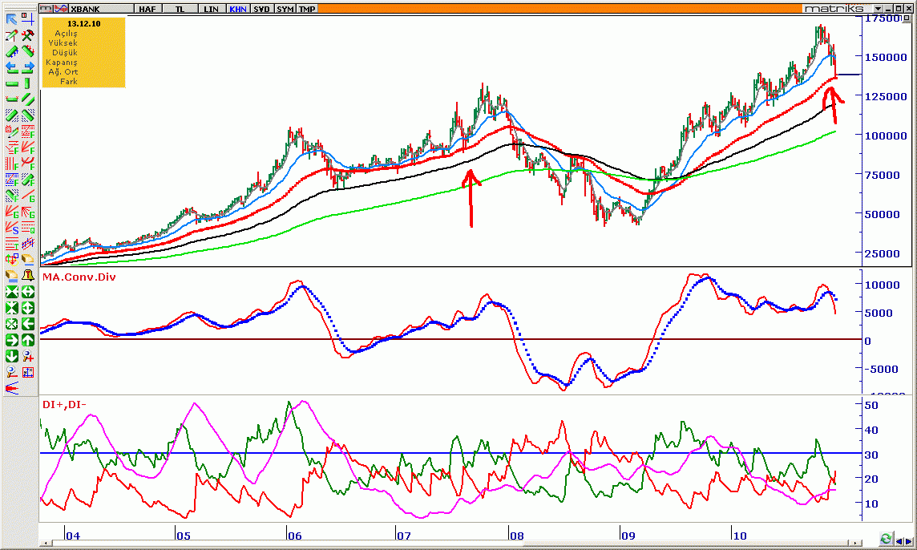Click the crossed hammers settings icon
917x550 pixels.
click(27, 35)
